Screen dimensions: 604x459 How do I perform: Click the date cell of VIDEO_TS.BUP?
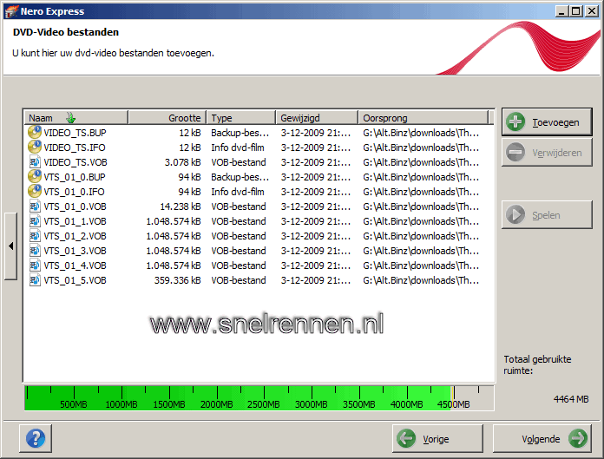click(x=316, y=133)
